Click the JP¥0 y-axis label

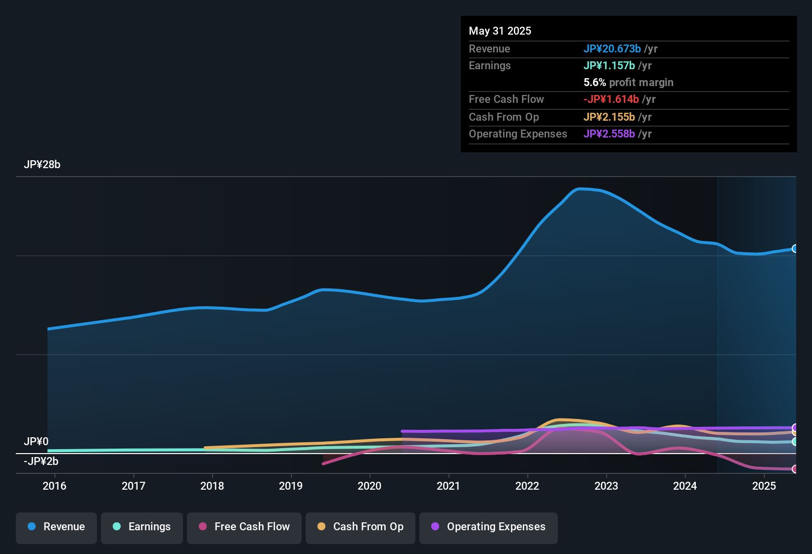(36, 442)
